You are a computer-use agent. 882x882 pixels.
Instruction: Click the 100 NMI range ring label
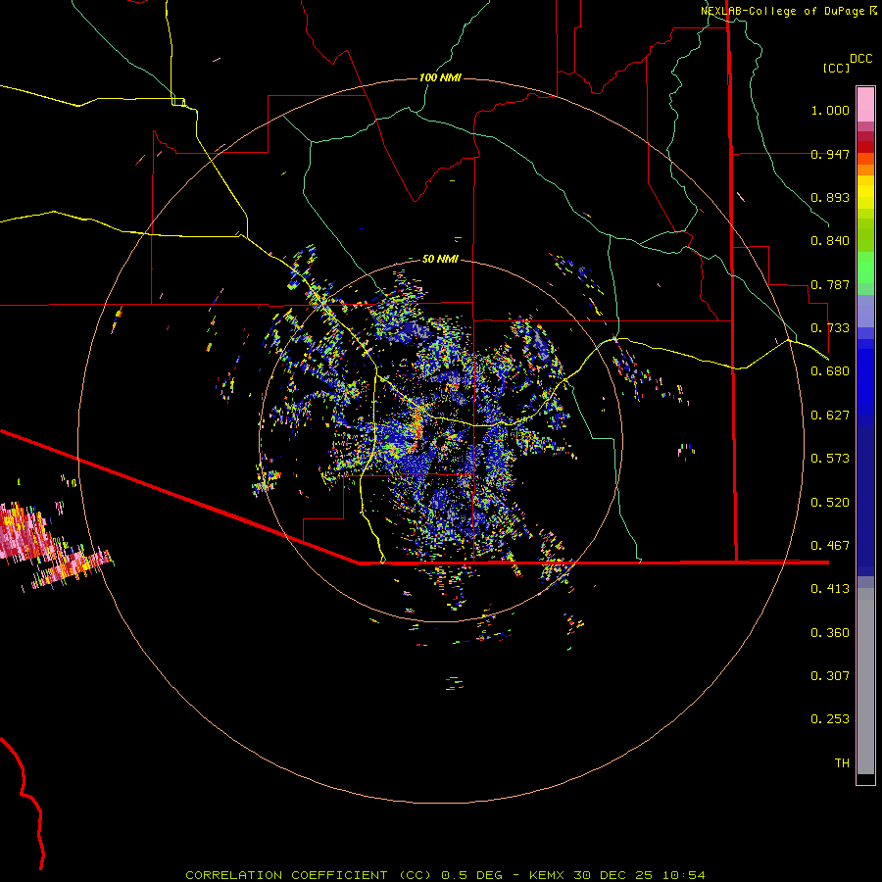tap(440, 77)
